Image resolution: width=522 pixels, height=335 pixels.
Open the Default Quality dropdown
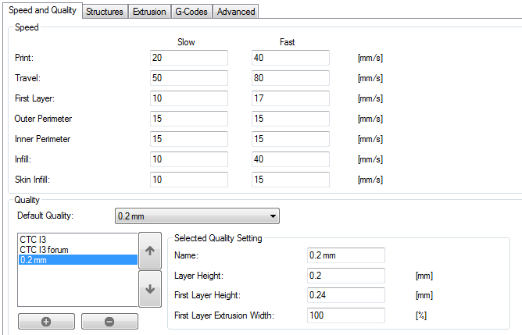coord(196,216)
